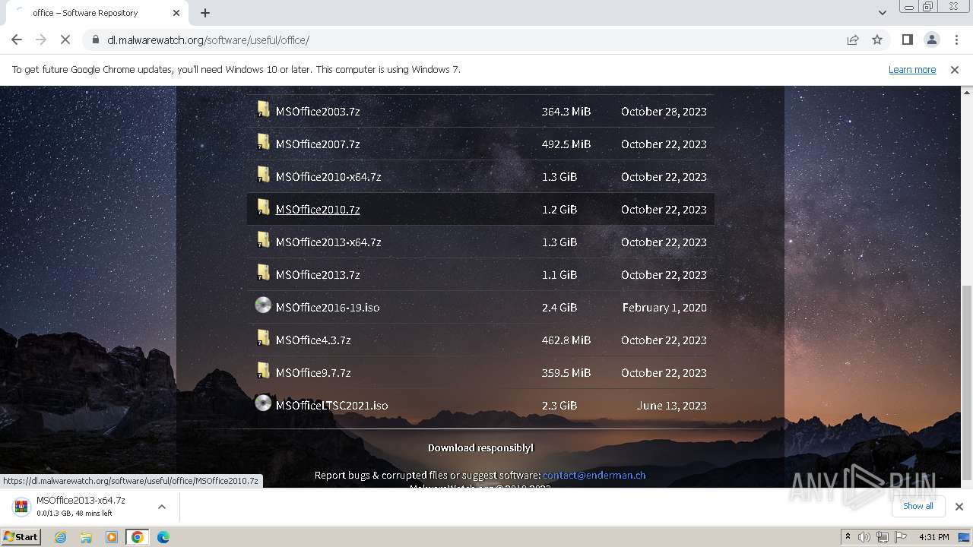The height and width of the screenshot is (547, 973).
Task: Click the MSOffice2013.7z archive icon
Action: 263,273
